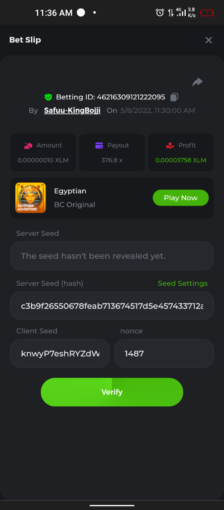Focus the nonce field showing 1487
The height and width of the screenshot is (510, 224).
tap(164, 353)
